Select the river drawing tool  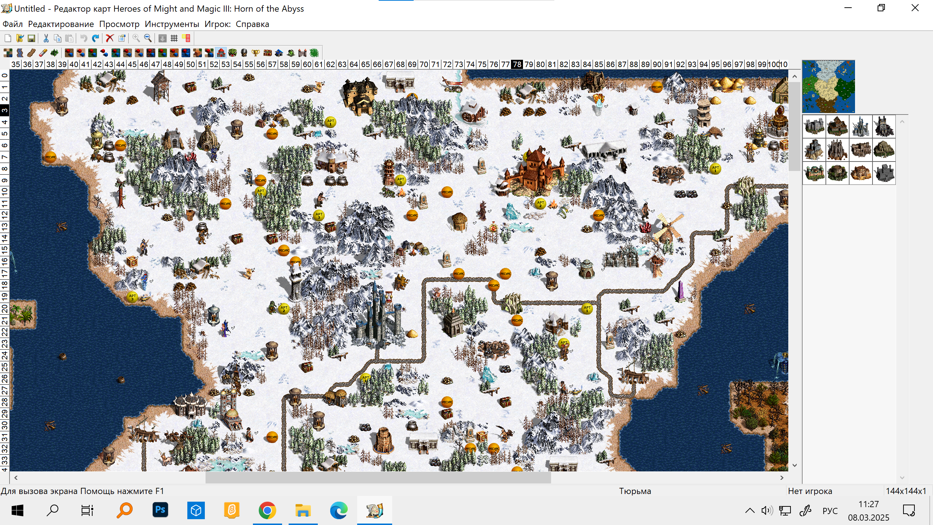(20, 53)
